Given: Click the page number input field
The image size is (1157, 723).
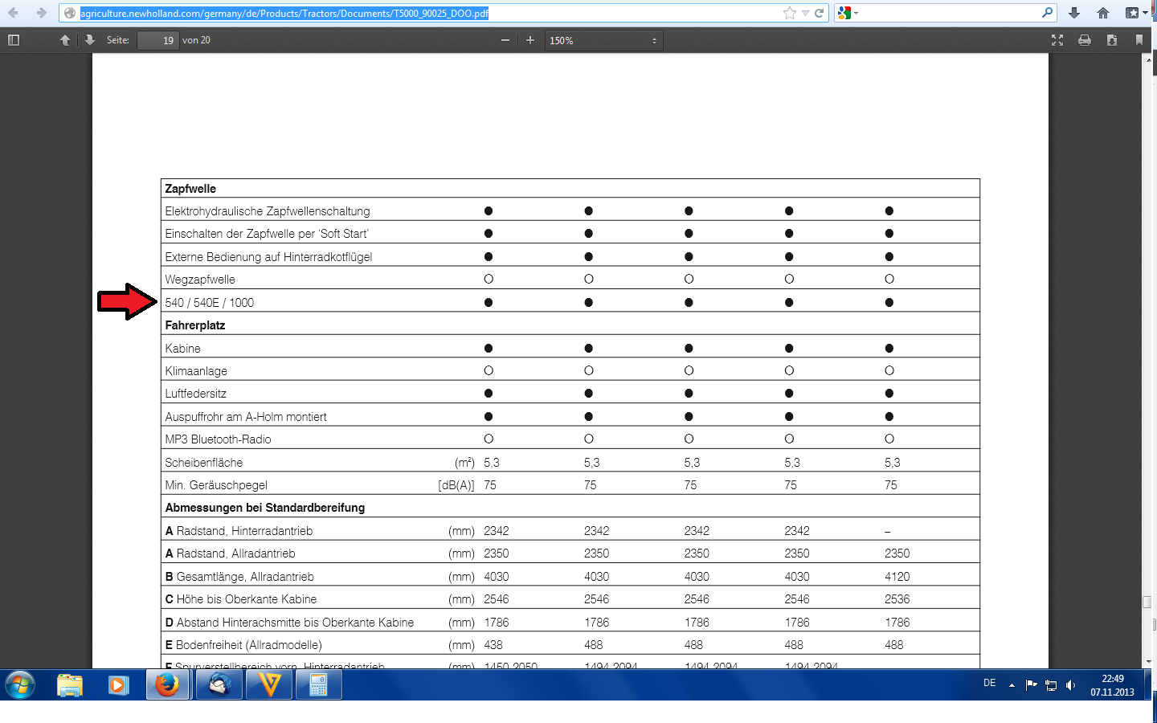Looking at the screenshot, I should (157, 40).
